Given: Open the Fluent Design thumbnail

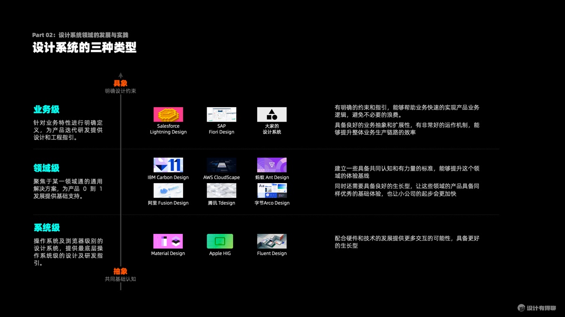Looking at the screenshot, I should tap(272, 241).
